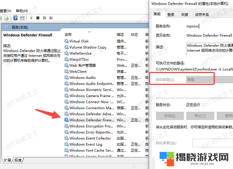Start the service via toolbar play icon
Viewport: 233px width, 169px height.
click(x=31, y=18)
